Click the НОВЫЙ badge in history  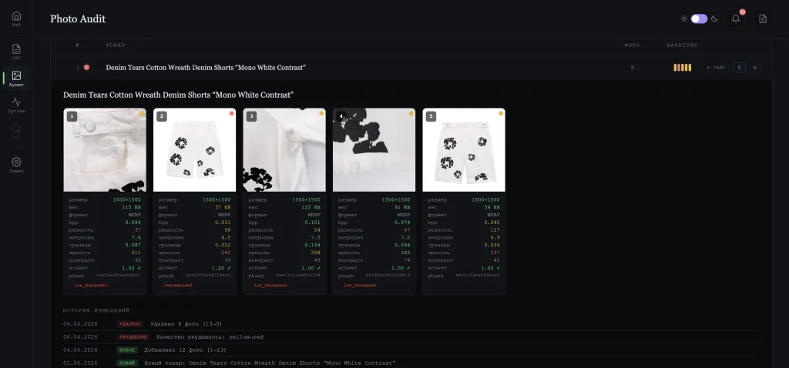tap(127, 363)
